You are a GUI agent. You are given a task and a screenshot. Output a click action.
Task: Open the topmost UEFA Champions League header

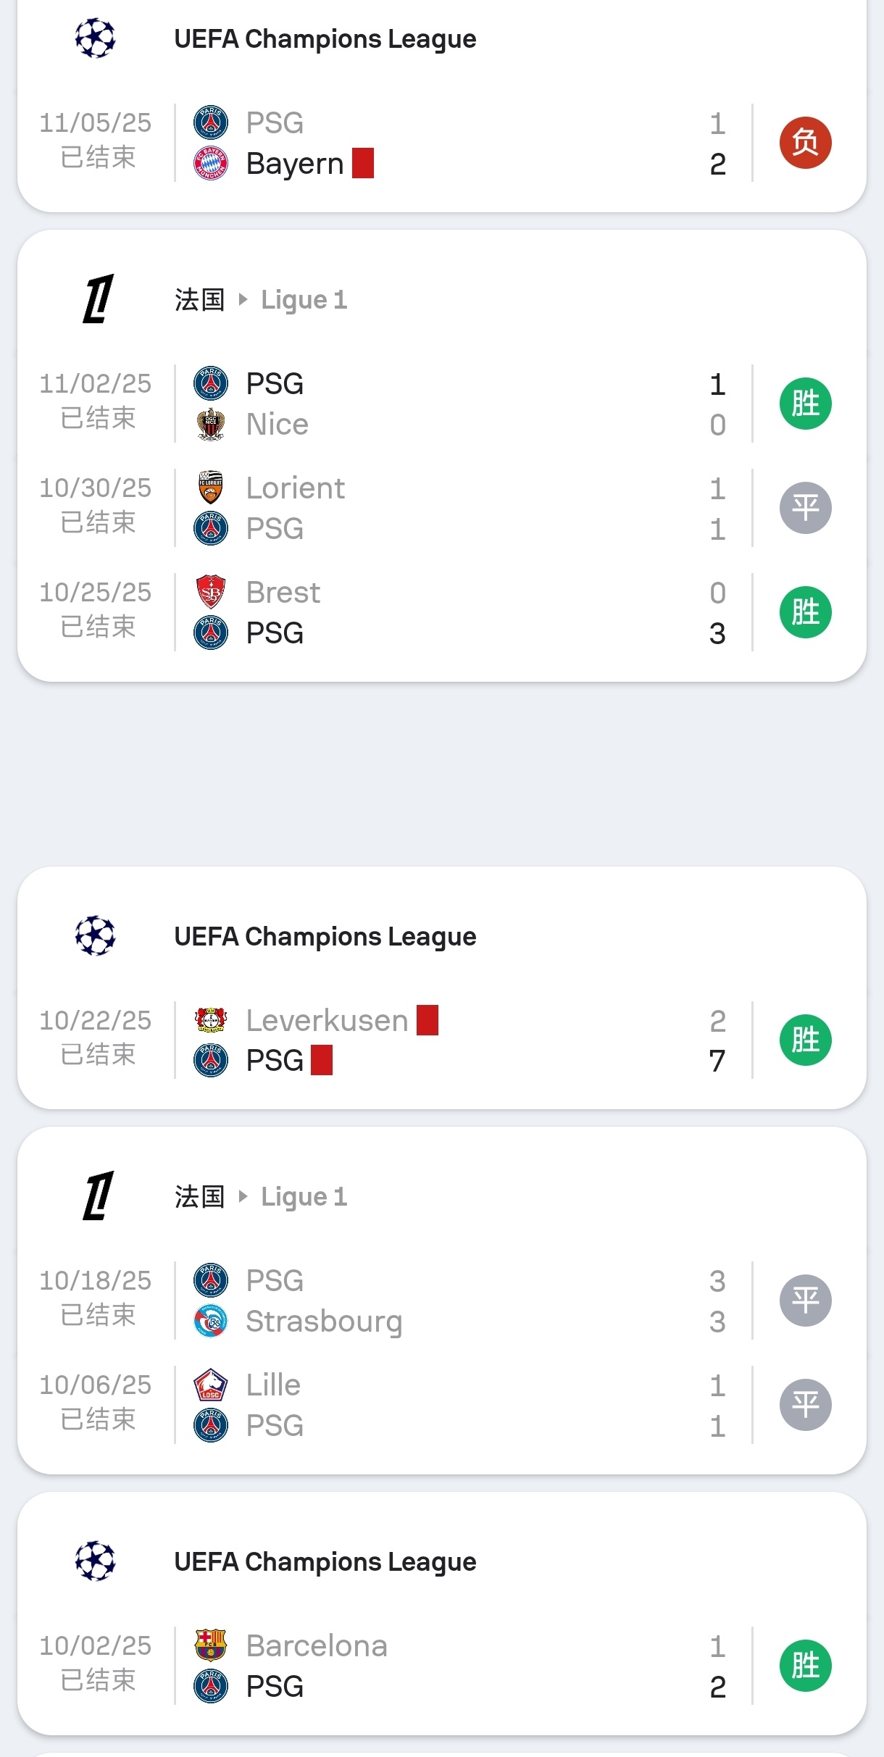(325, 39)
